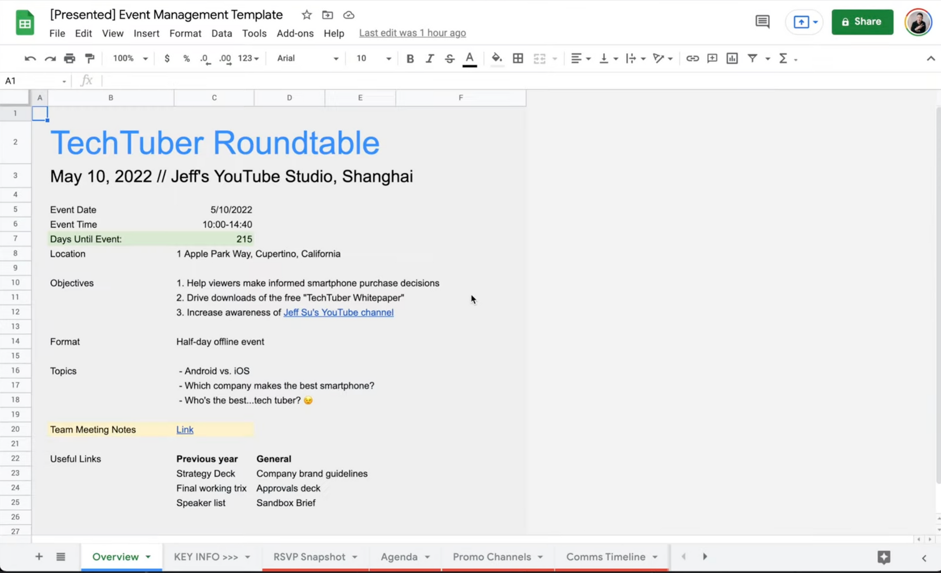Open vertical align dropdown
Viewport: 941px width, 573px height.
(608, 58)
